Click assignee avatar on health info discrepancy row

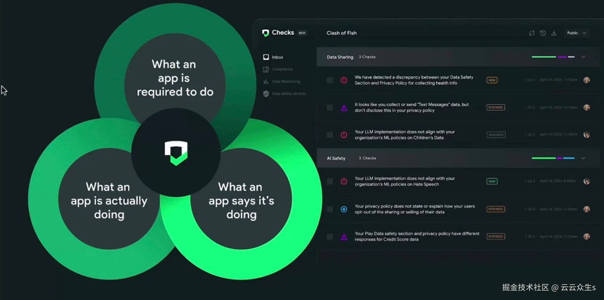coord(587,80)
